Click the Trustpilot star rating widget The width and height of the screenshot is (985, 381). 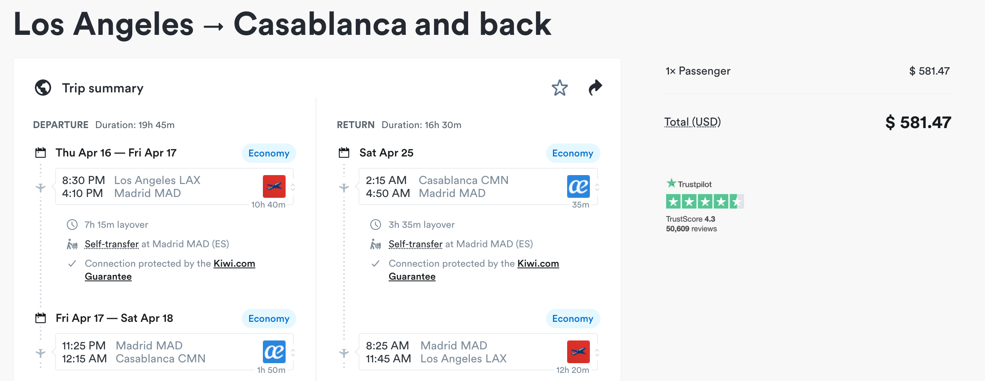[705, 201]
